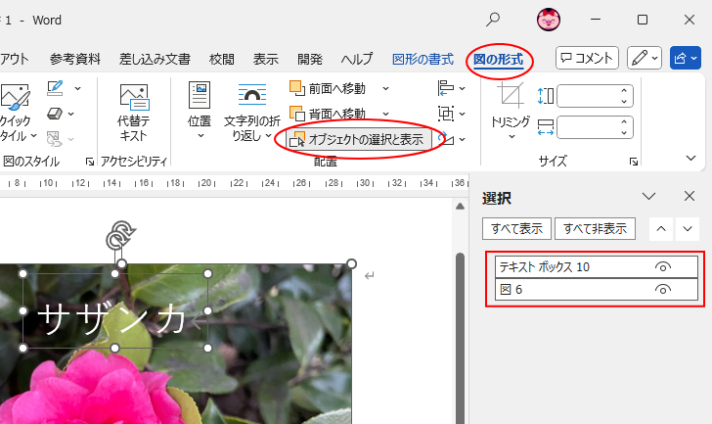Toggle visibility of 図 6
Image resolution: width=712 pixels, height=424 pixels.
pyautogui.click(x=663, y=289)
